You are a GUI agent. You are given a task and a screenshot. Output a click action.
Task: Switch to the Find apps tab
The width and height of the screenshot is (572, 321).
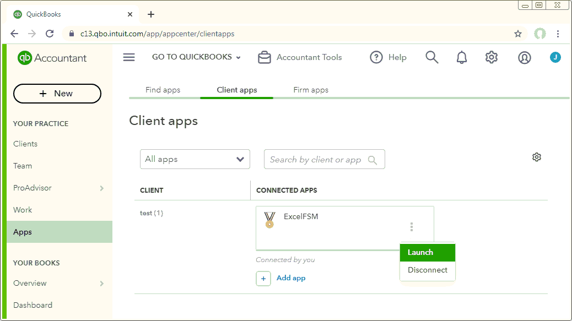163,90
